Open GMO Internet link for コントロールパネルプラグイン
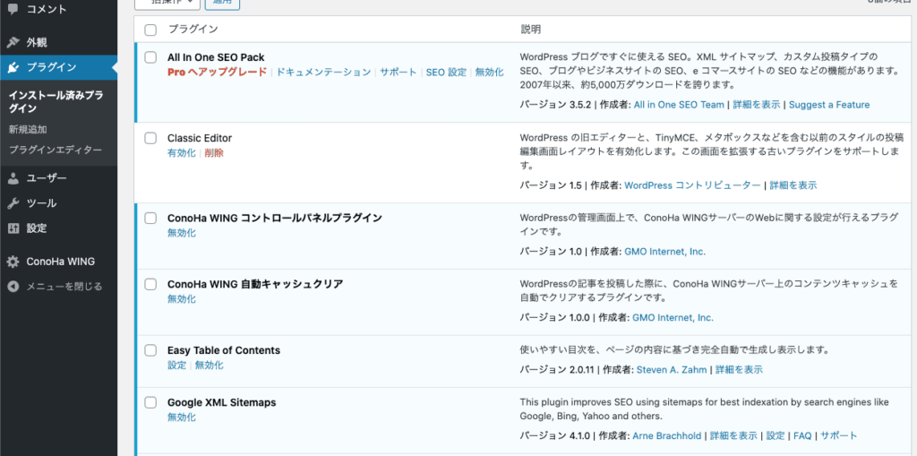 pos(665,252)
